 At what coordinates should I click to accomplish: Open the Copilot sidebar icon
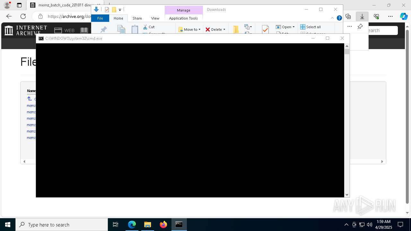click(404, 16)
